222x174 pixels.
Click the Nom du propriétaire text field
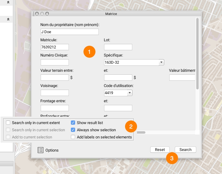69,32
